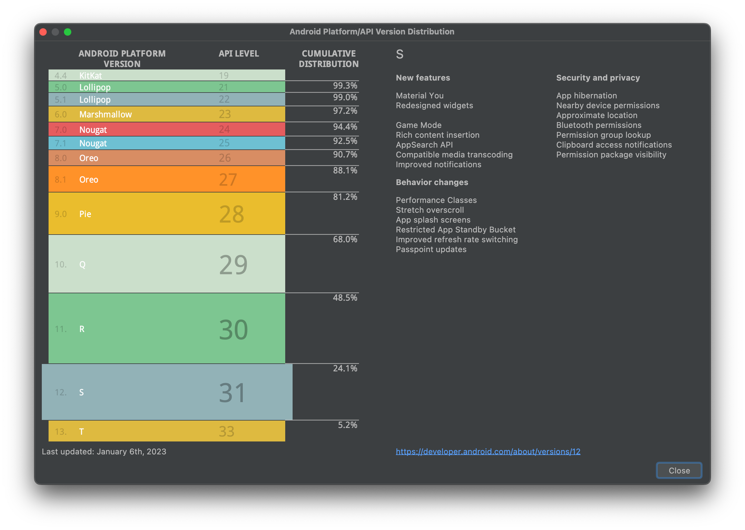The width and height of the screenshot is (745, 530).
Task: Open the developer.android.com versions/12 link
Action: [x=488, y=451]
